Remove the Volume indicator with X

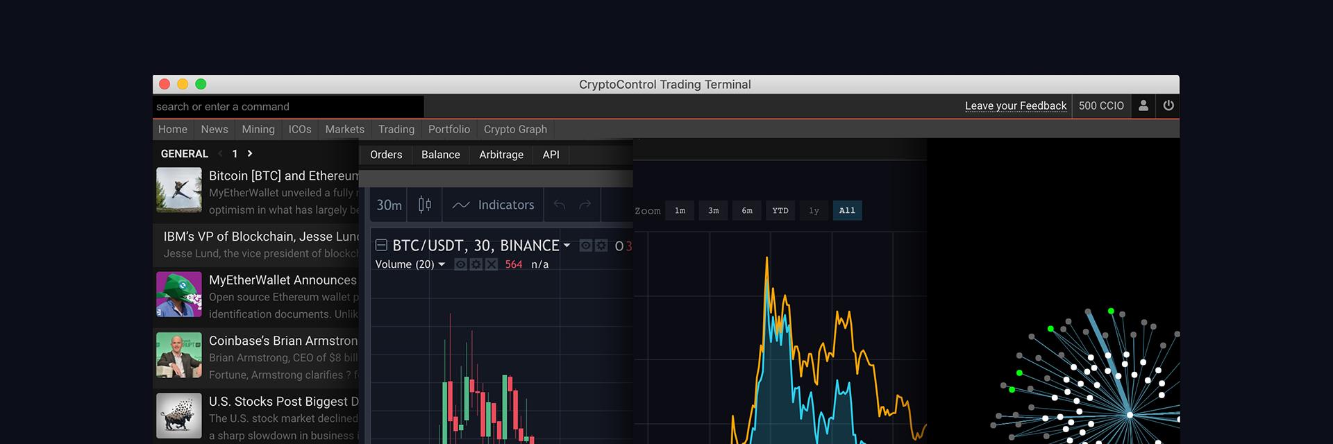pos(492,264)
